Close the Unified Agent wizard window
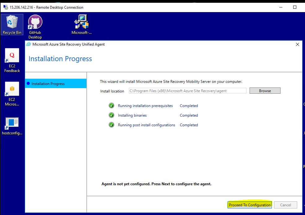Screen dimensions: 305x215 point(298,44)
